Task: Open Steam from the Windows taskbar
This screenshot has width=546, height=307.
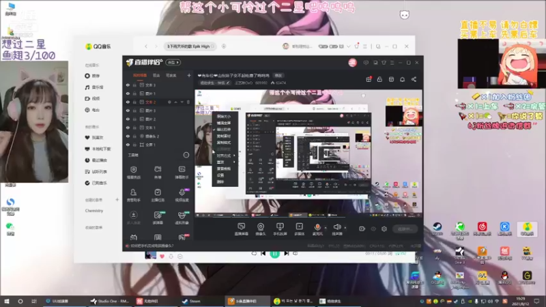Action: pyautogui.click(x=201, y=301)
